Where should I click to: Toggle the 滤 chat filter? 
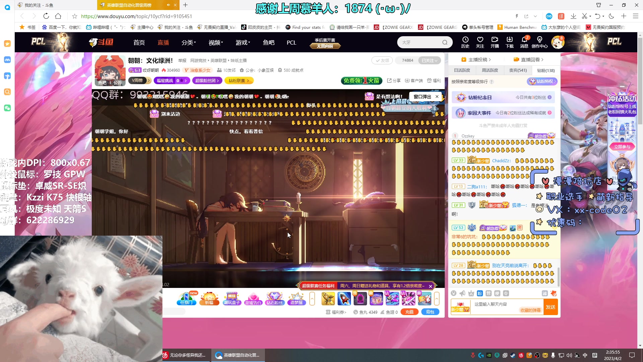click(x=545, y=293)
